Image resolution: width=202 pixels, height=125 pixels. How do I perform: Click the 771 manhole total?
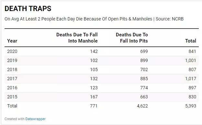point(94,106)
